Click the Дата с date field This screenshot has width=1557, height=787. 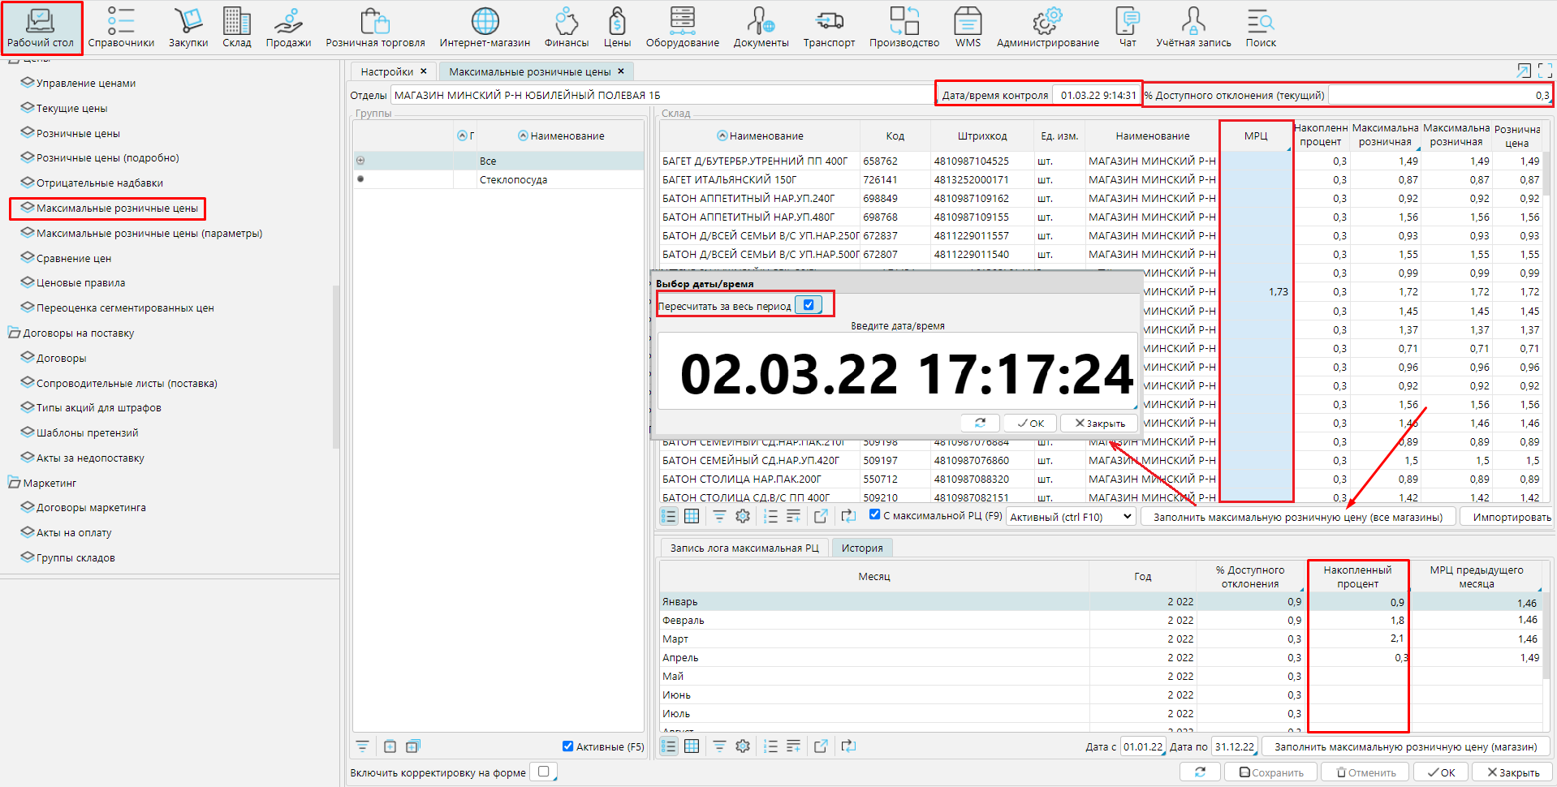[1142, 746]
